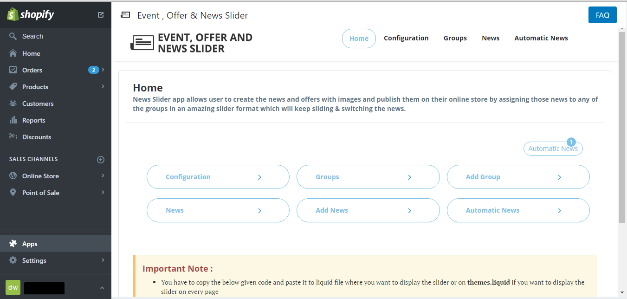This screenshot has width=627, height=299.
Task: Expand the Orders submenu chevron
Action: coord(103,70)
